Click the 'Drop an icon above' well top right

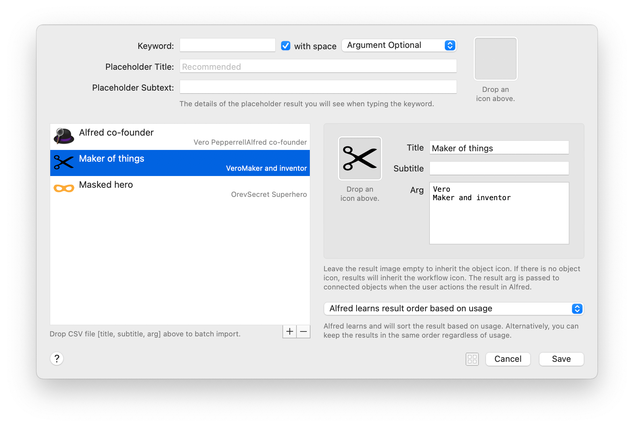click(495, 59)
